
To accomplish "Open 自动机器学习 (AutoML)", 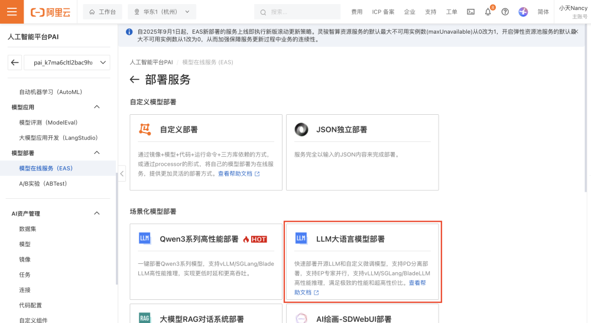I will (x=50, y=92).
